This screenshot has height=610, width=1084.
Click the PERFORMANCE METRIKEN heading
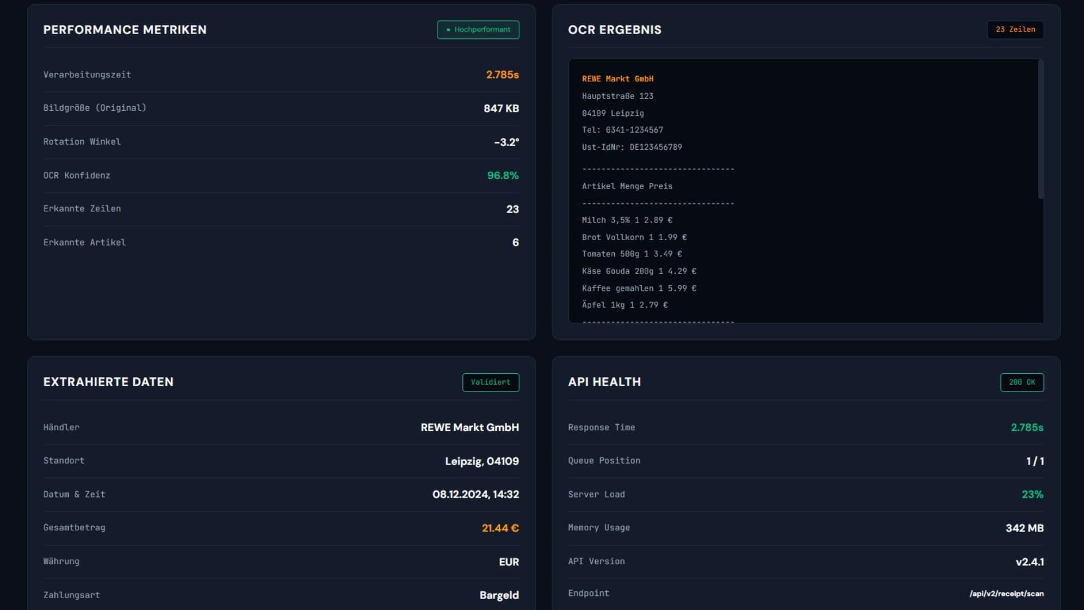pos(125,29)
